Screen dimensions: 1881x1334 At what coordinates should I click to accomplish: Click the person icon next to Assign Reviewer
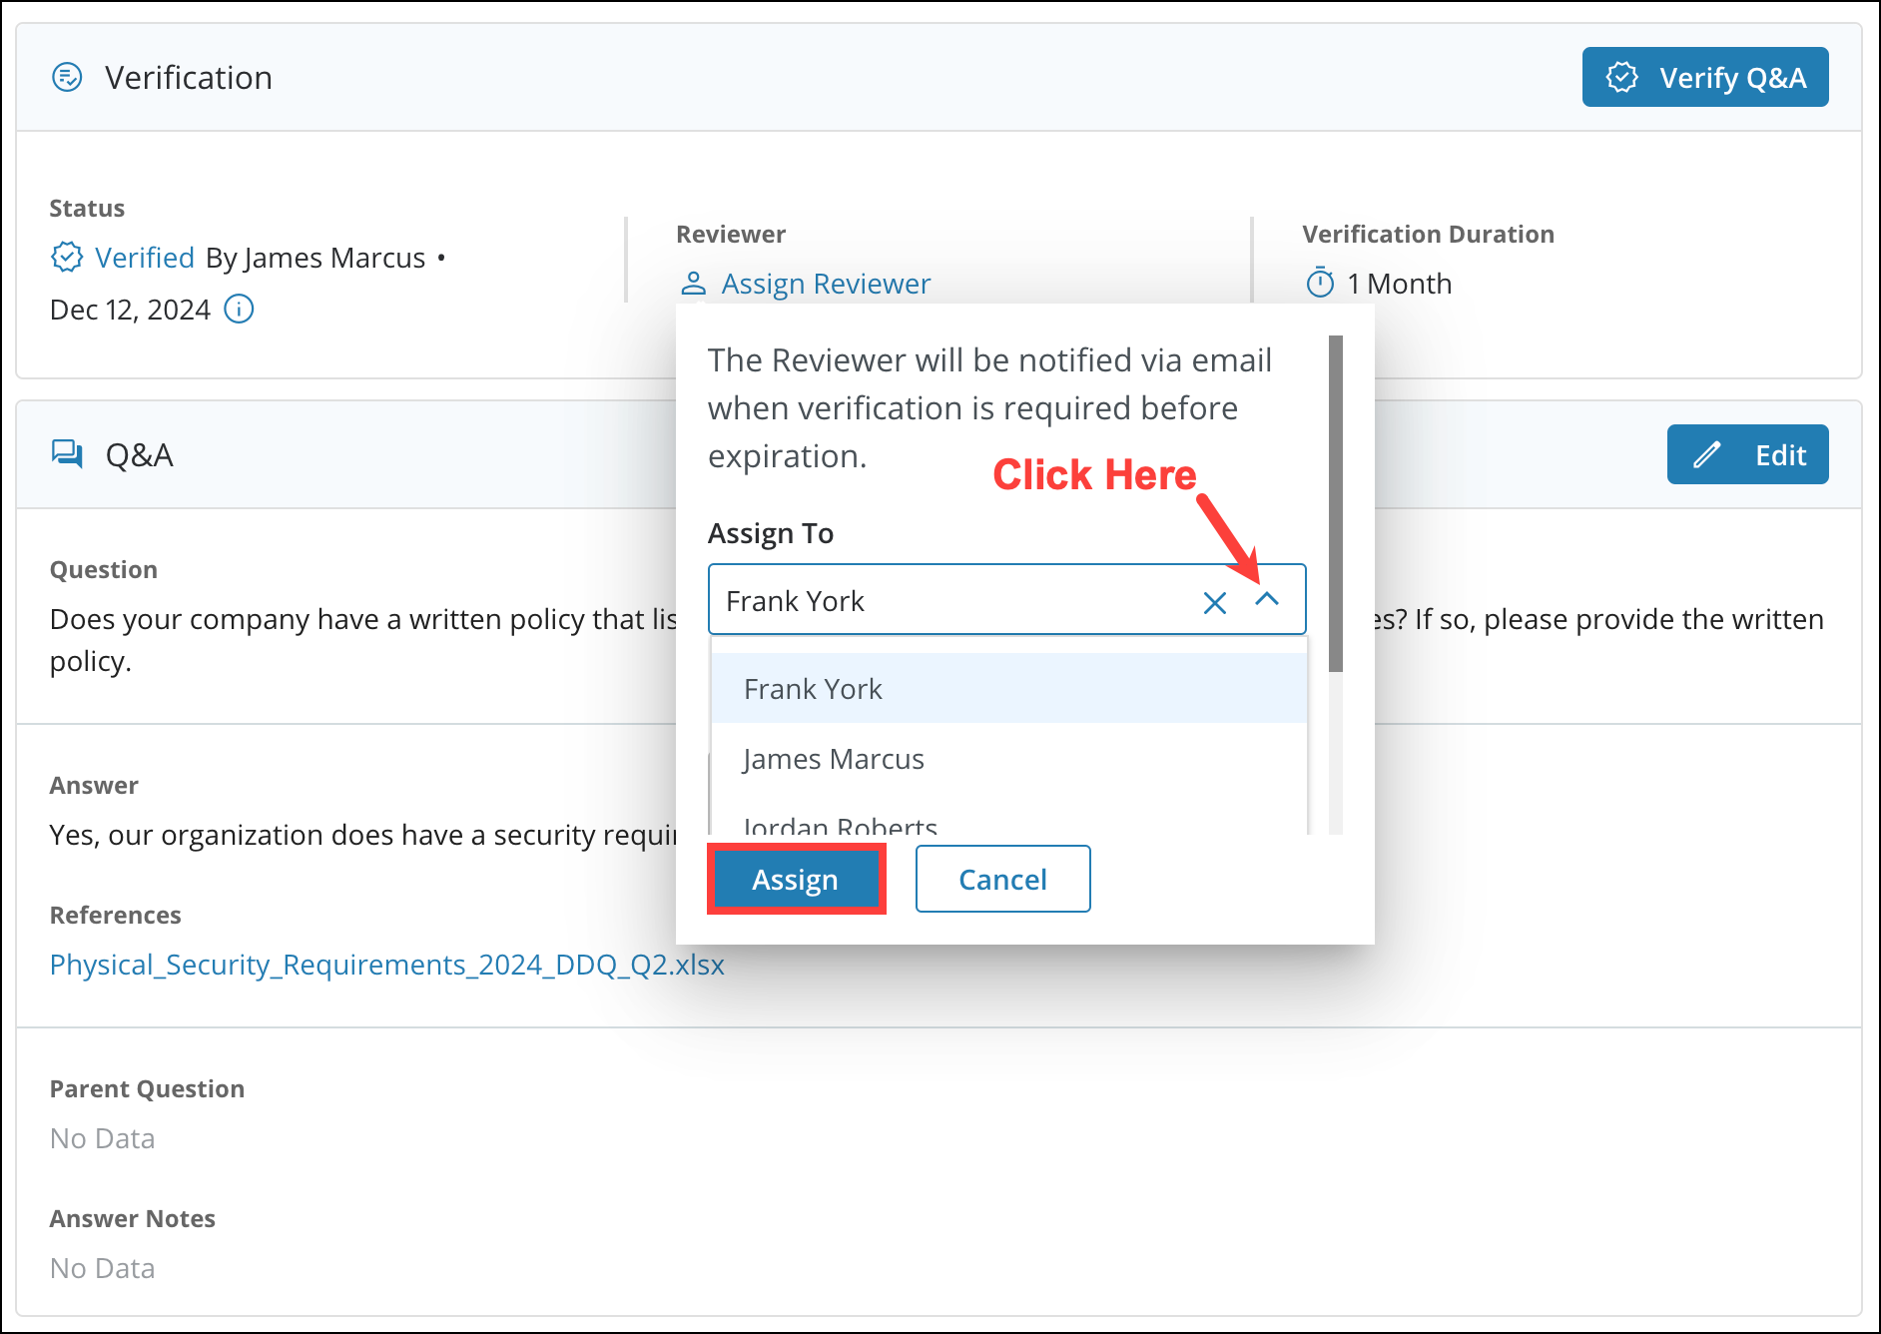pyautogui.click(x=693, y=284)
